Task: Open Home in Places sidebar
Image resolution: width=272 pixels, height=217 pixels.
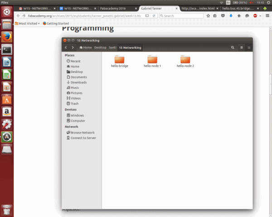Action: pos(73,66)
